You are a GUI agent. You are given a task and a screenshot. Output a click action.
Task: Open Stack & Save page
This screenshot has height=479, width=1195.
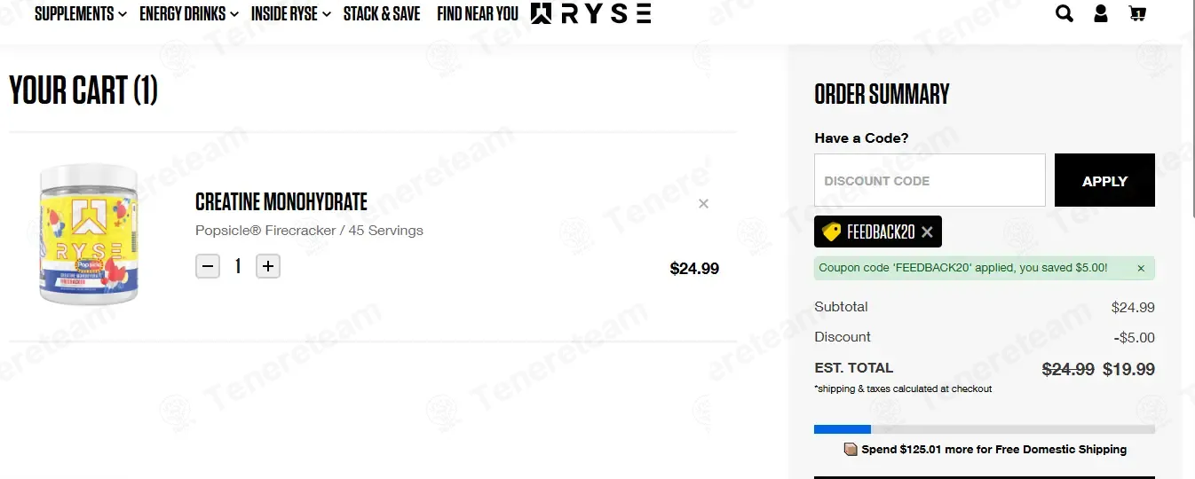382,13
